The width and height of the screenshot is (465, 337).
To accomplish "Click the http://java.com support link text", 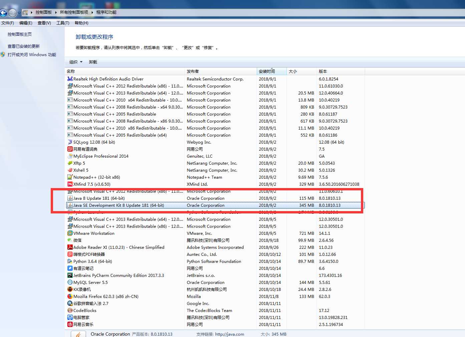I will coord(229,334).
